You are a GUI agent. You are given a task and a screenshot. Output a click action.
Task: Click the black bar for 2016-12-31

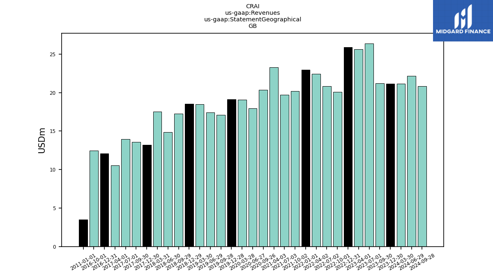coord(104,200)
